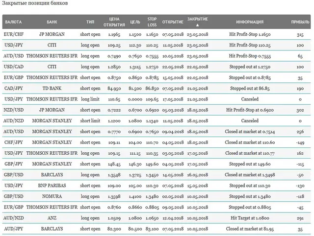Click 'Hit Profit-Stop 110.25' info cell
The image size is (314, 236).
coord(250,45)
